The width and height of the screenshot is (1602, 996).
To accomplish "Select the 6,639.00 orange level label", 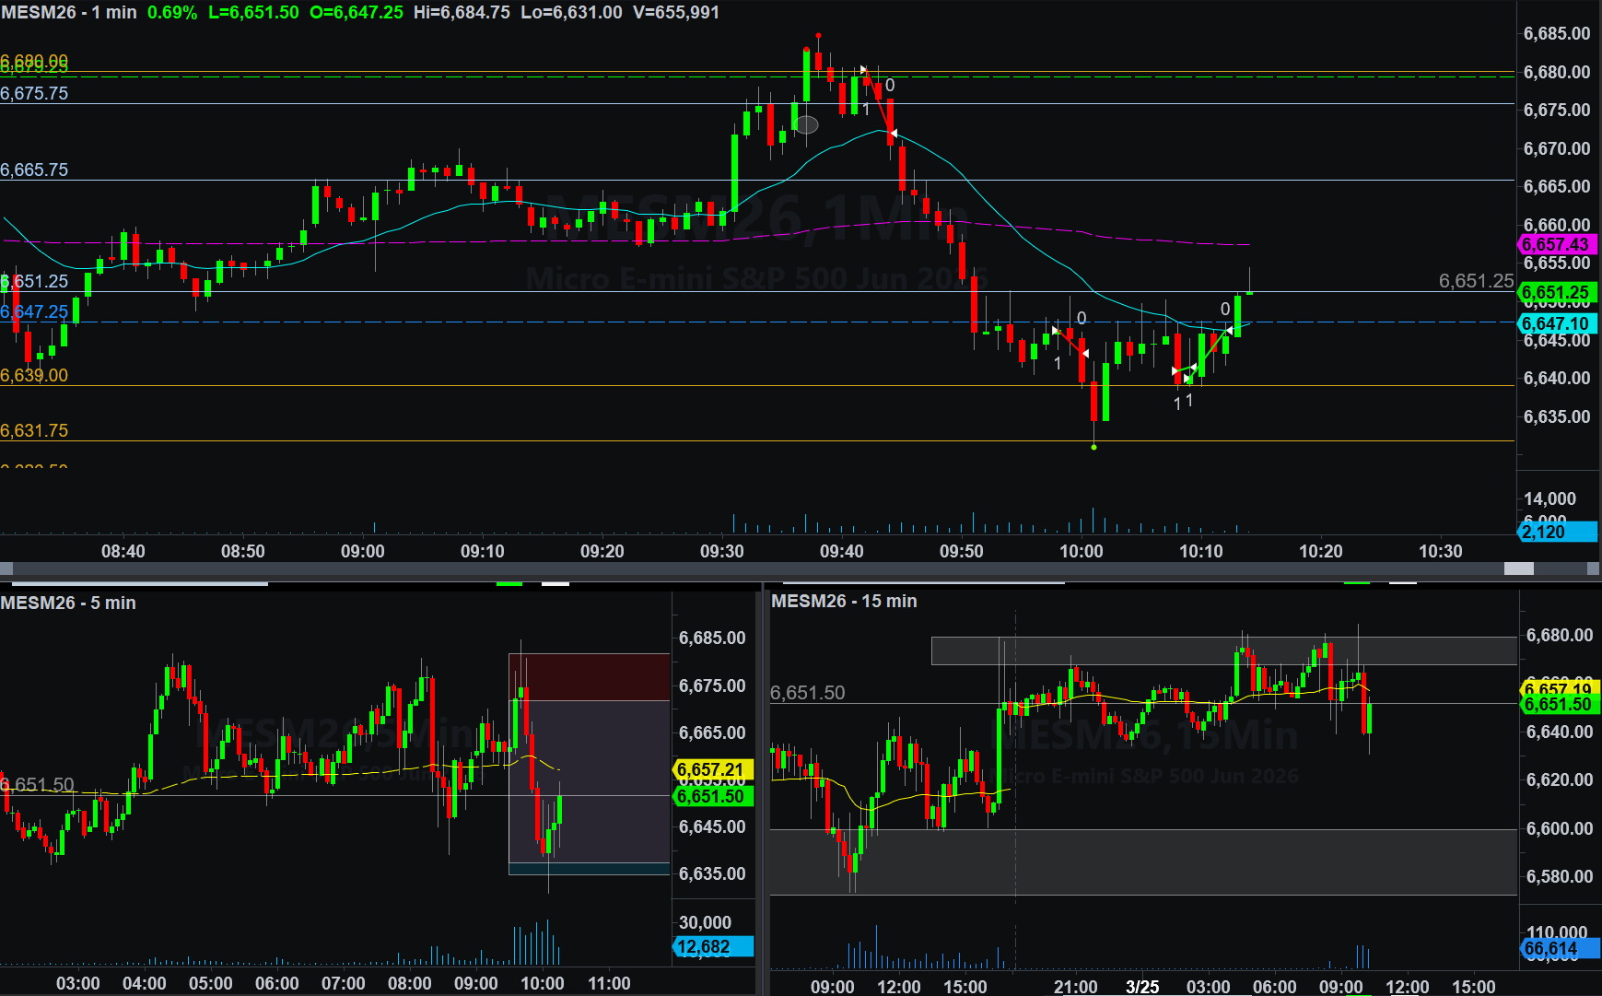I will tap(34, 375).
